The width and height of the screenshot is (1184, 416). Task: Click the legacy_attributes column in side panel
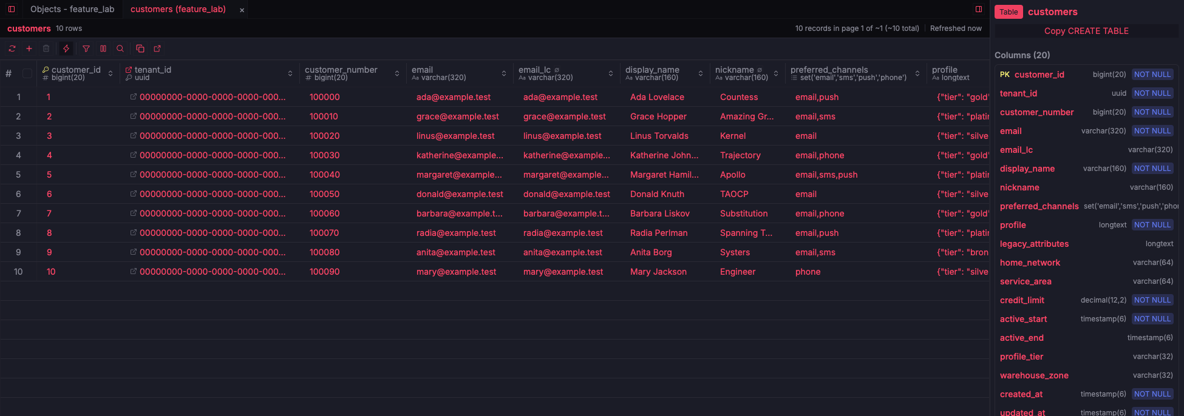1086,244
